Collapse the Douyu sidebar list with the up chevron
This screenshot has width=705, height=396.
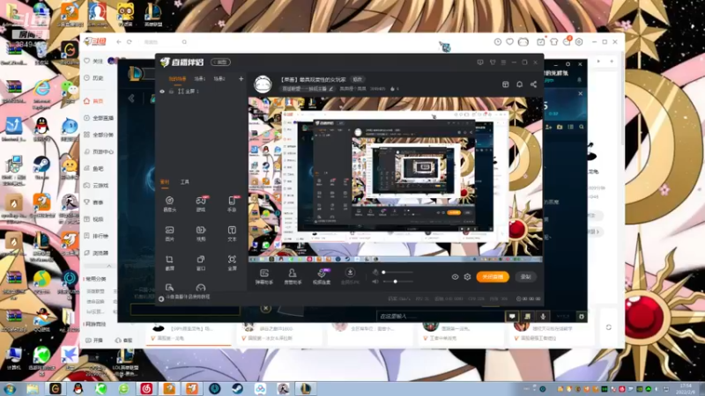(x=108, y=267)
